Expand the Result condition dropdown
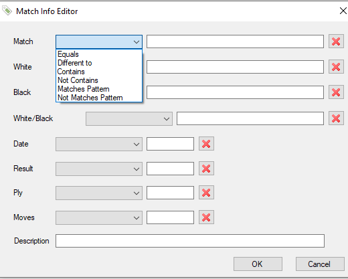The width and height of the screenshot is (348, 279). [x=99, y=169]
